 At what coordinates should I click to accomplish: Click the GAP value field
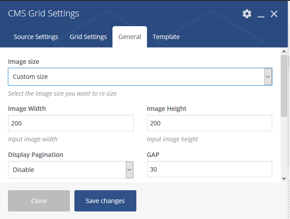(x=209, y=169)
